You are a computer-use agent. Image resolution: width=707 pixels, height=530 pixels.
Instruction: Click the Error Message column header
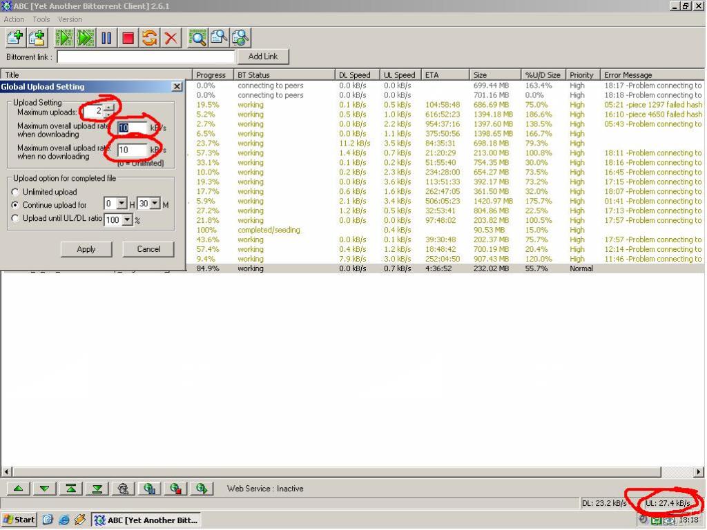(652, 75)
